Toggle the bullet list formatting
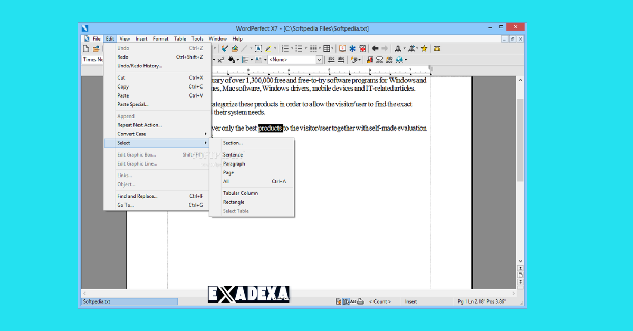 (299, 48)
